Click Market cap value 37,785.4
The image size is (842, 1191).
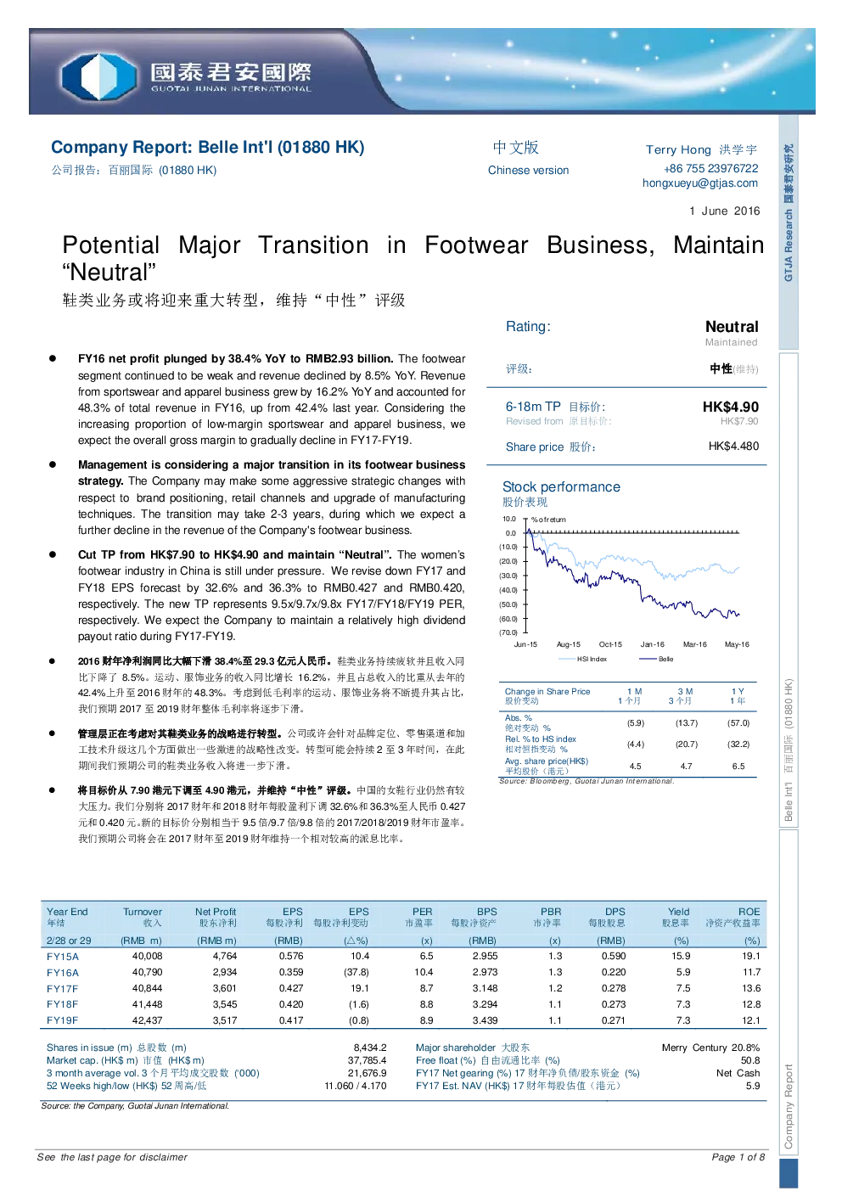[x=367, y=1060]
